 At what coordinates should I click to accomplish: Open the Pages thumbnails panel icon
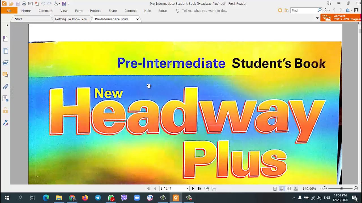coord(5,51)
